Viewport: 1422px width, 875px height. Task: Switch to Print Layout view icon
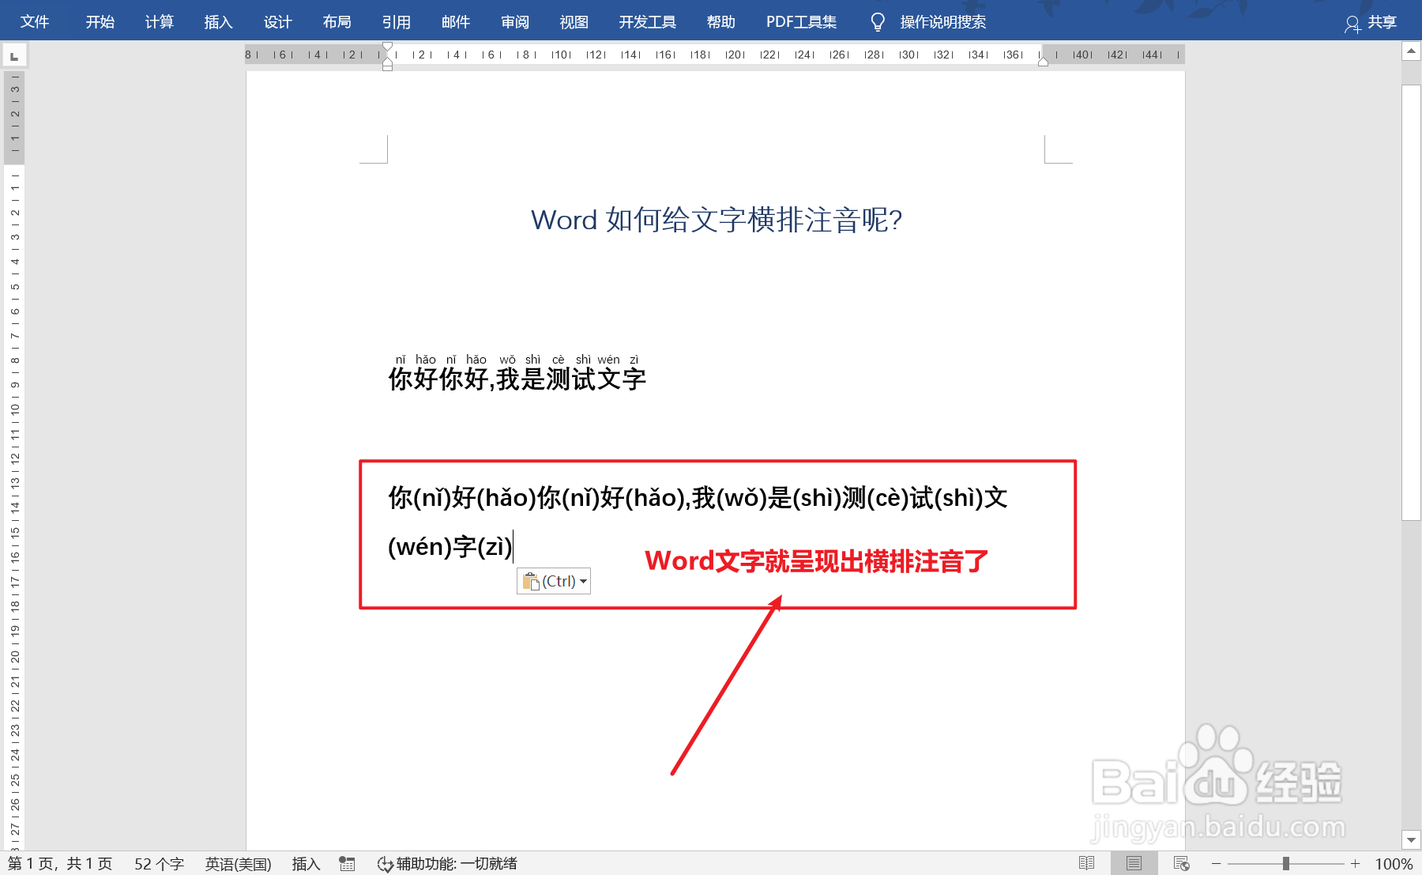[x=1134, y=863]
